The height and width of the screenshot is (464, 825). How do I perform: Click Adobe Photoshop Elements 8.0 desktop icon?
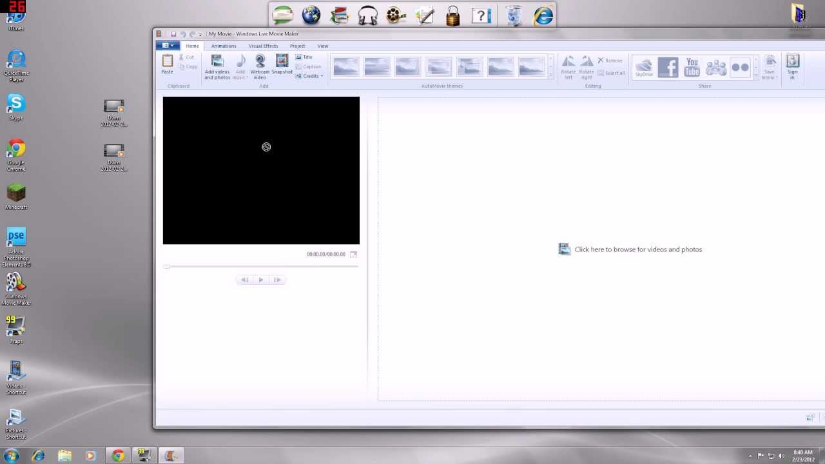tap(16, 247)
